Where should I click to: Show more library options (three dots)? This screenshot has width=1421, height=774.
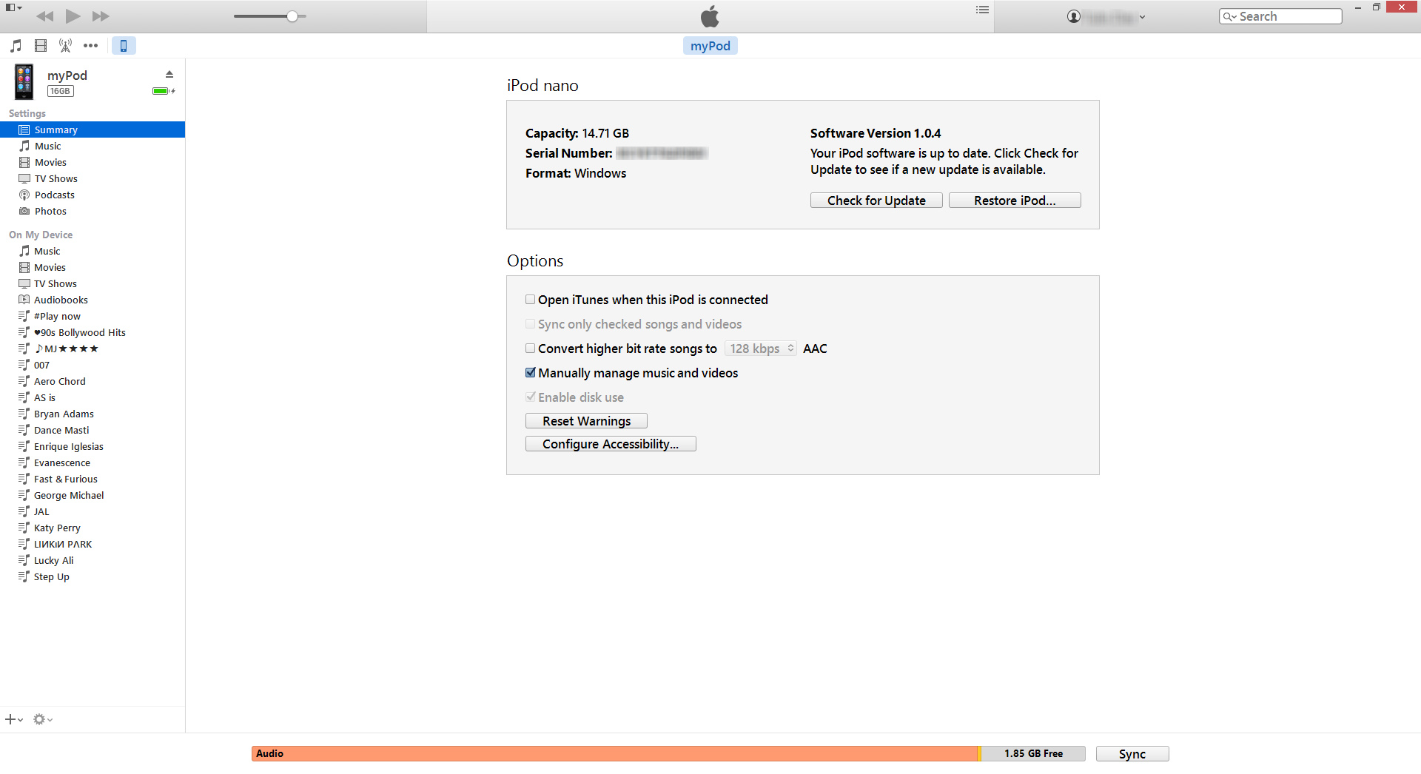pyautogui.click(x=90, y=46)
